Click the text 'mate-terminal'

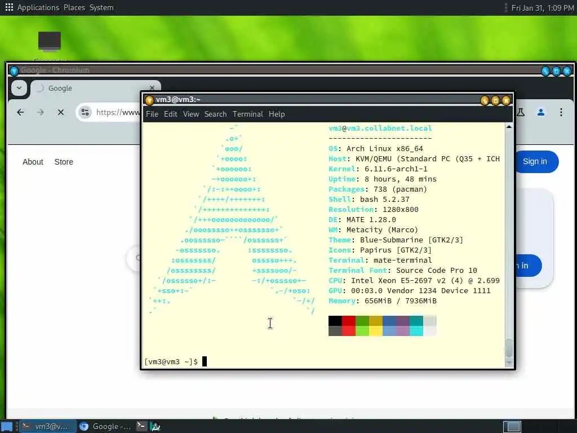pyautogui.click(x=402, y=260)
